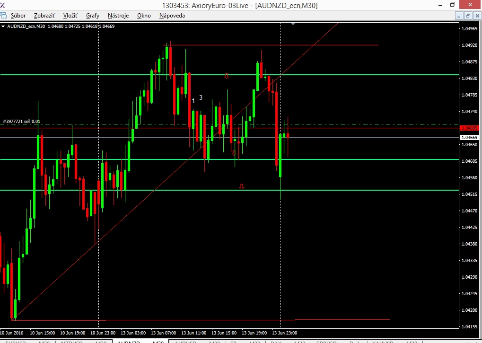Switch to the AUDUSD chart tab
482x343 pixels.
[197, 342]
